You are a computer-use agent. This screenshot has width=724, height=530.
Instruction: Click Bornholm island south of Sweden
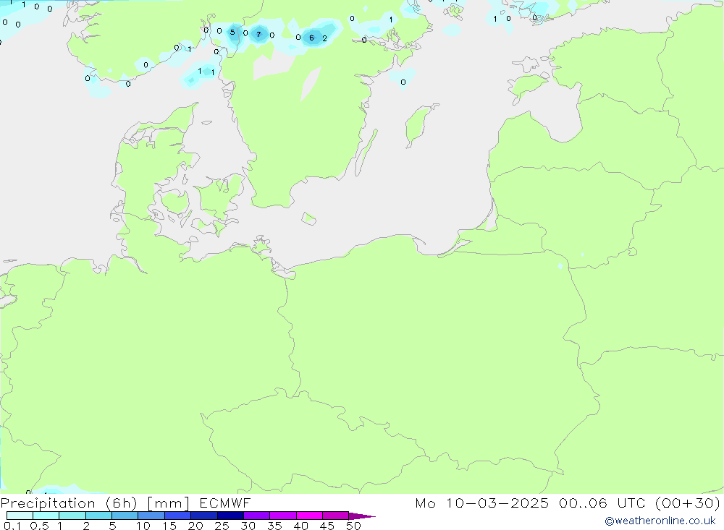309,218
